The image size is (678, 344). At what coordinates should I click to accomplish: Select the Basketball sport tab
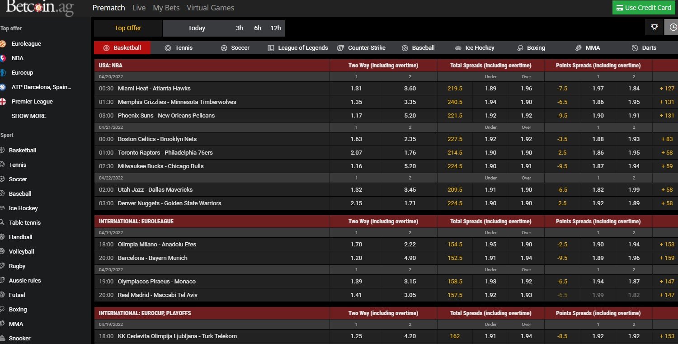(x=122, y=48)
